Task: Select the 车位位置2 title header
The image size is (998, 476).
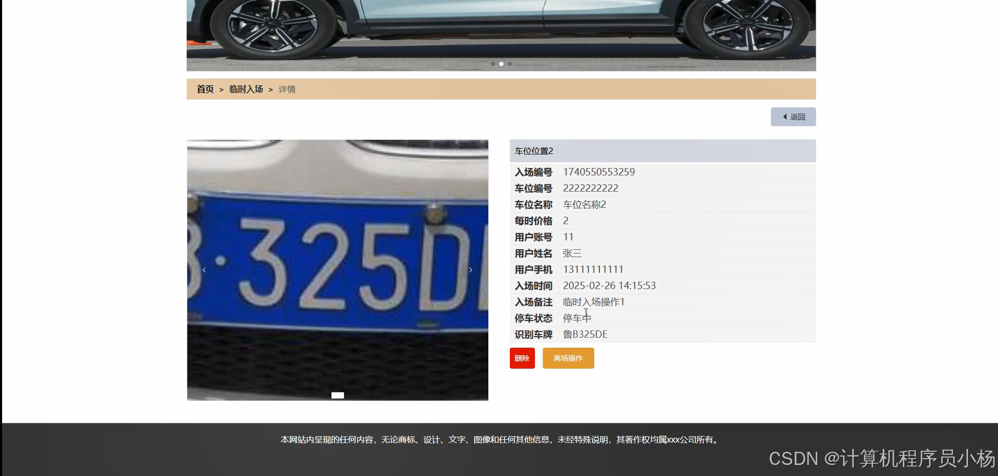Action: pyautogui.click(x=663, y=151)
